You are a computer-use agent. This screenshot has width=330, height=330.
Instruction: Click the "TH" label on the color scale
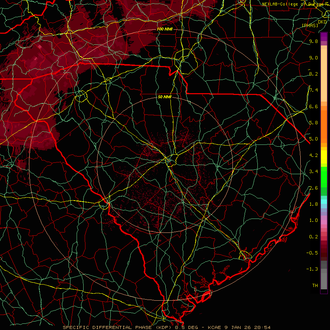(x=315, y=286)
